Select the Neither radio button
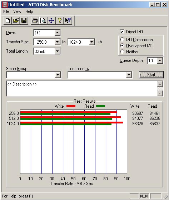The image size is (169, 200). (x=122, y=52)
